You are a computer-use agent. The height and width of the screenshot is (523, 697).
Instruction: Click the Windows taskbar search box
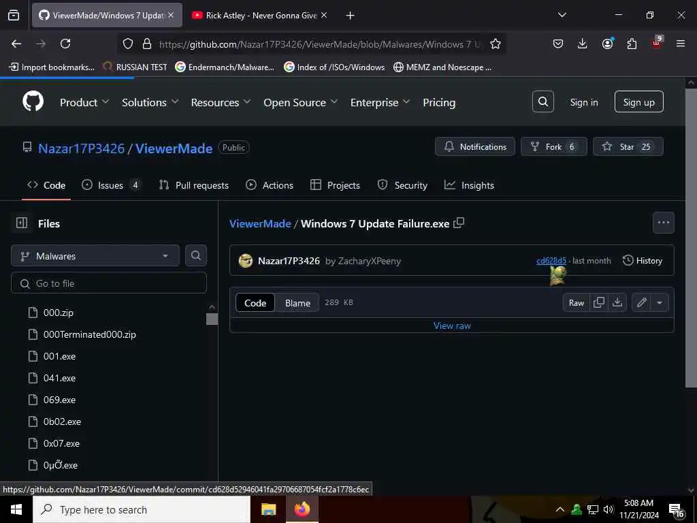tap(142, 509)
